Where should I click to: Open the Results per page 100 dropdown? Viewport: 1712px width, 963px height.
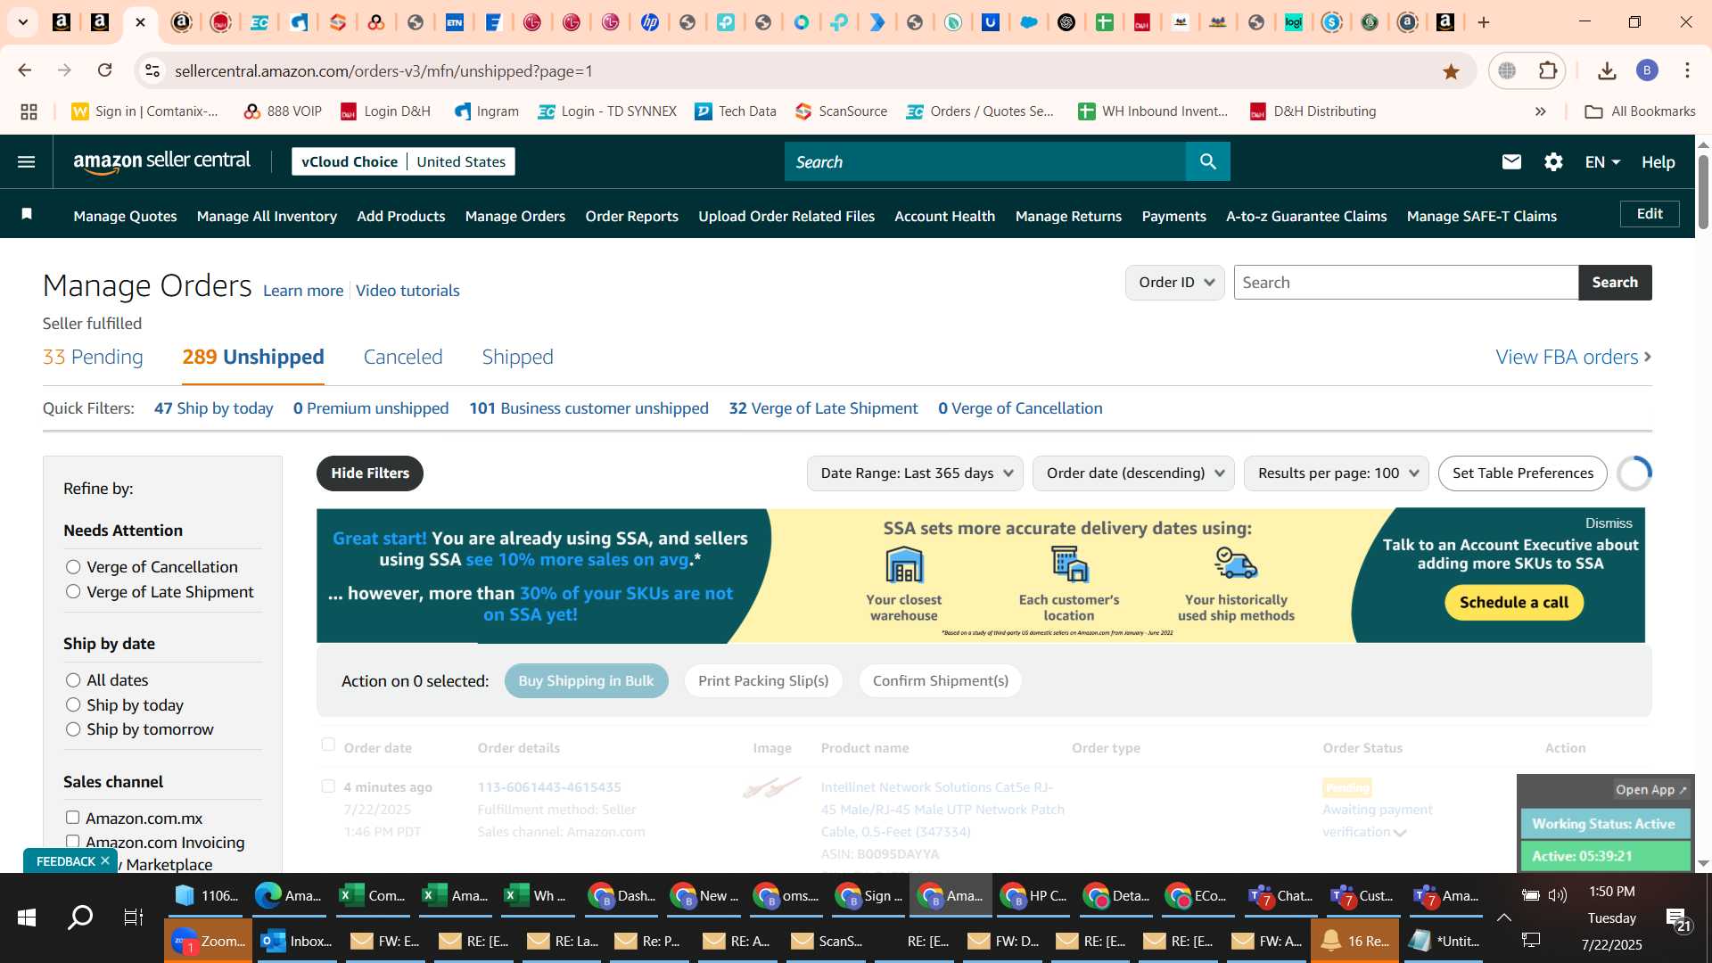(x=1336, y=473)
